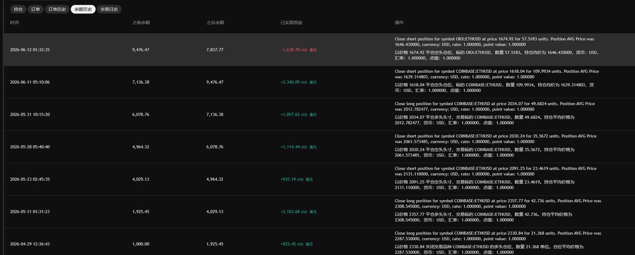Select the row dated 2026-04-29 12:36:43
This screenshot has height=255, width=635.
[x=319, y=242]
